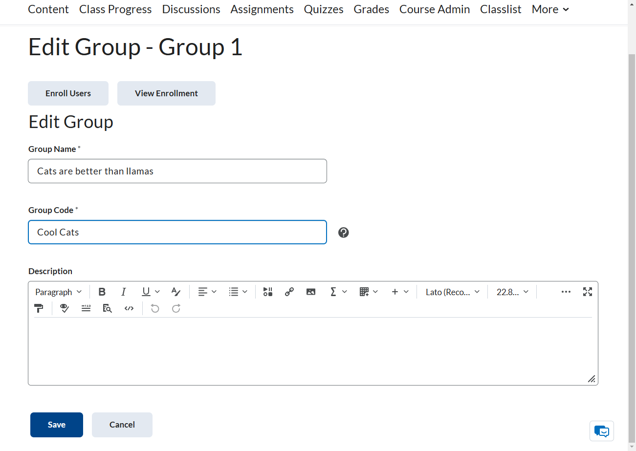Insert an image into the description

pos(310,292)
